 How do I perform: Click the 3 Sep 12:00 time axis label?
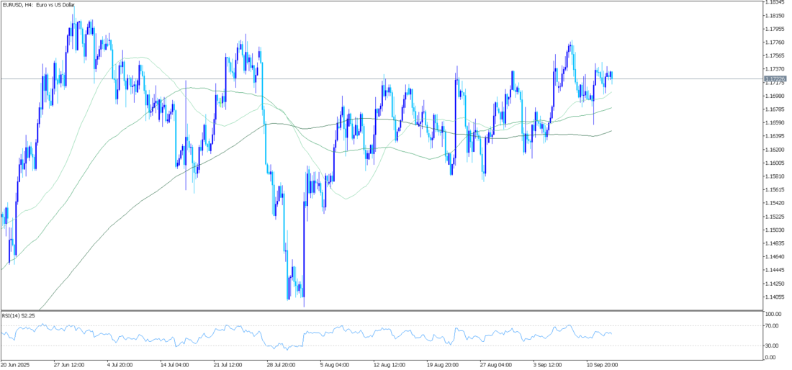point(549,364)
